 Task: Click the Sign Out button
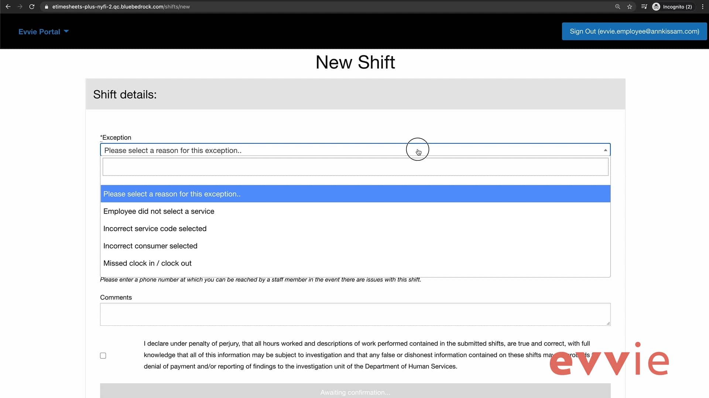[634, 31]
